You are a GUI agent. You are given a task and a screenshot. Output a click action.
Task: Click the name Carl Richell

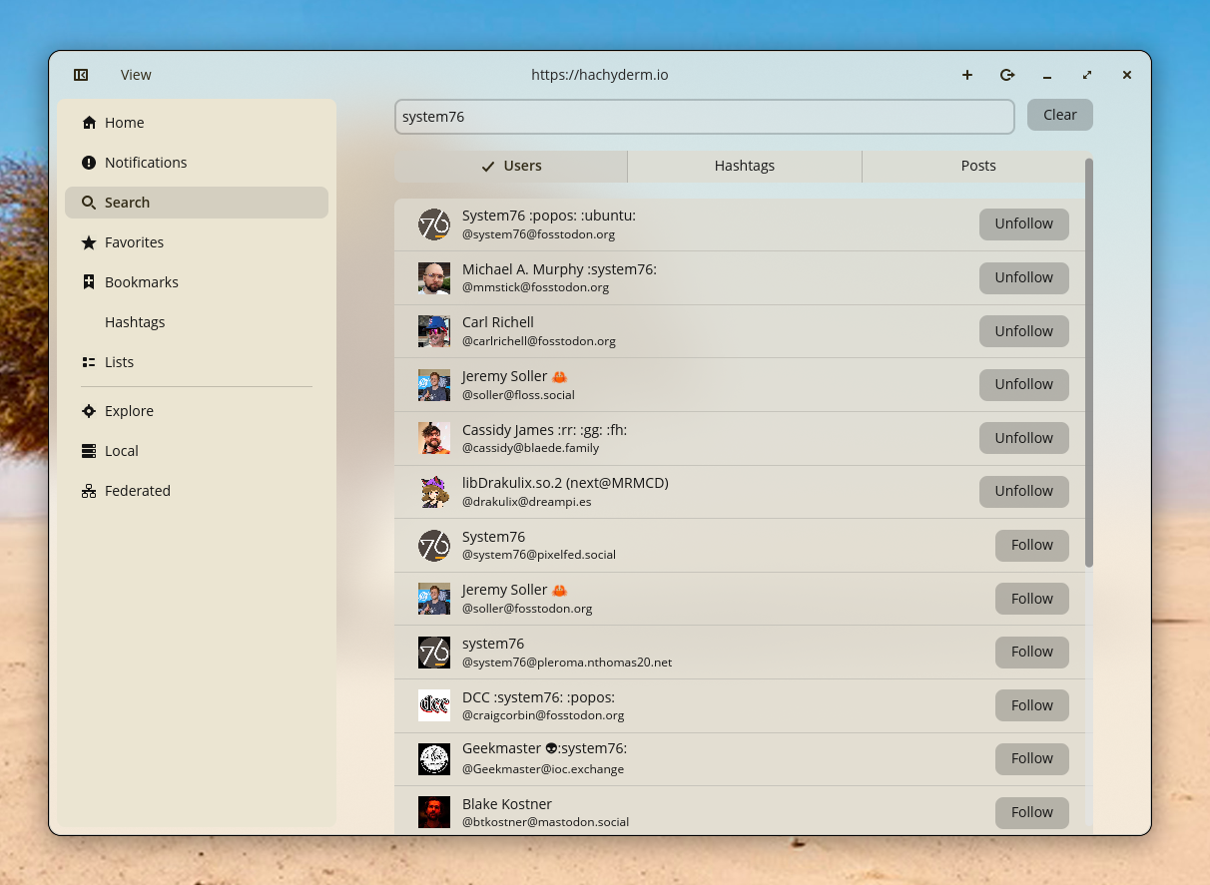click(498, 322)
